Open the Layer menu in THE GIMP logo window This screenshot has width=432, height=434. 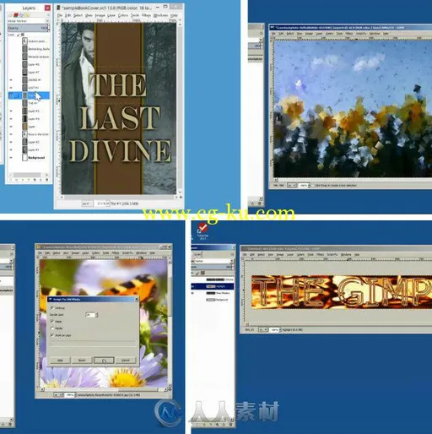point(290,255)
